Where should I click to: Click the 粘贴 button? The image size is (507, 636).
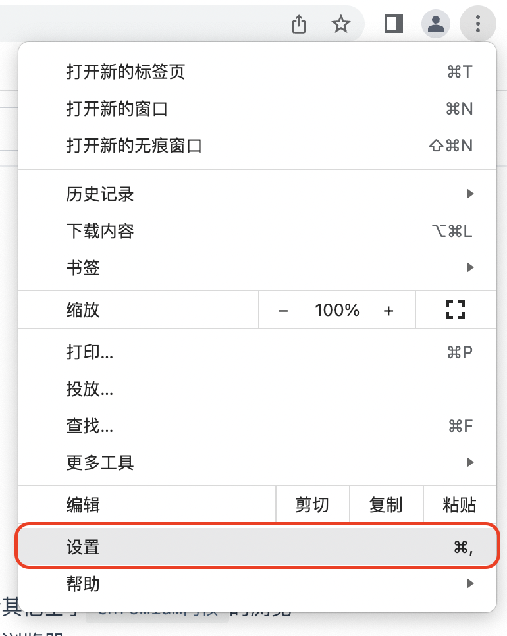(460, 505)
